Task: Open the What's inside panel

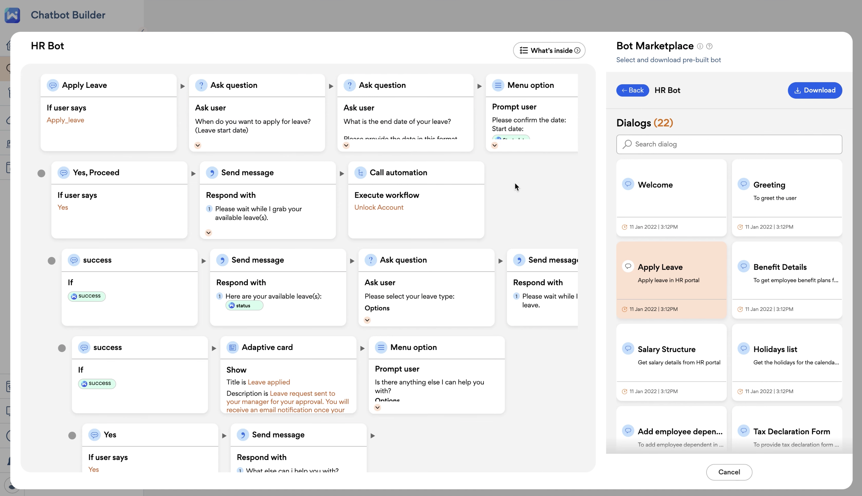Action: (549, 50)
